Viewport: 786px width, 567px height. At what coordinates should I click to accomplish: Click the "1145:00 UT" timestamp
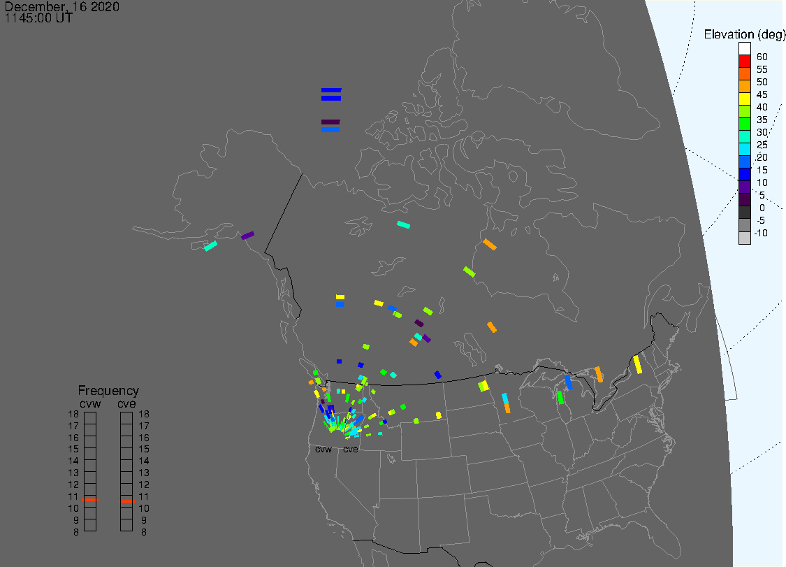tap(38, 18)
